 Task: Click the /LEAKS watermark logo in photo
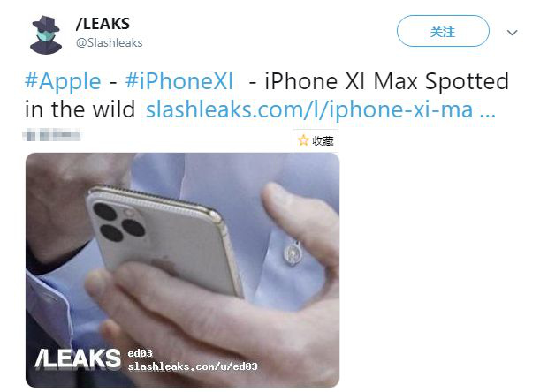[78, 359]
